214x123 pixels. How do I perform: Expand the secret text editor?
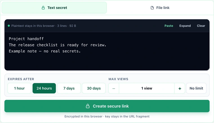pos(185,26)
